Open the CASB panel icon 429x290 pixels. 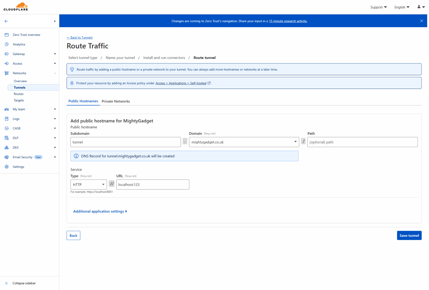tap(6, 128)
